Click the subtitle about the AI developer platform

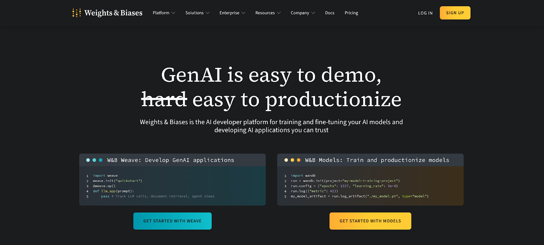[x=271, y=126]
